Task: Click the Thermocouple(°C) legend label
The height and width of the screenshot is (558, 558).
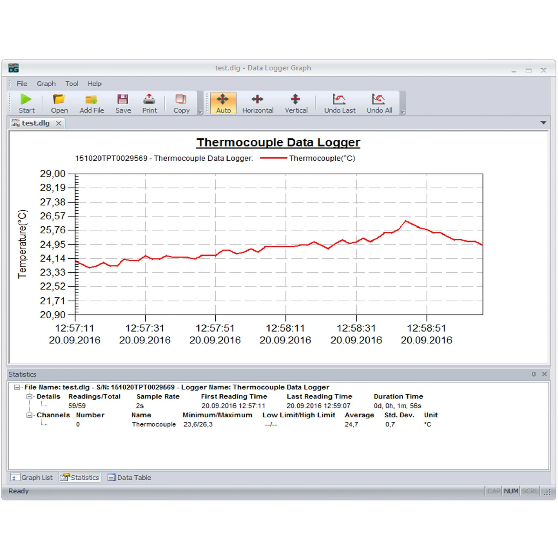Action: (x=322, y=158)
